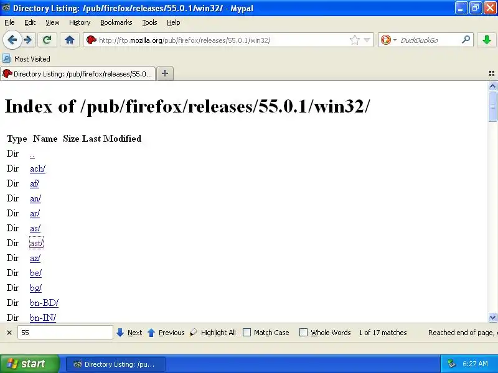The width and height of the screenshot is (498, 373).
Task: Open the address bar history dropdown arrow
Action: (367, 40)
